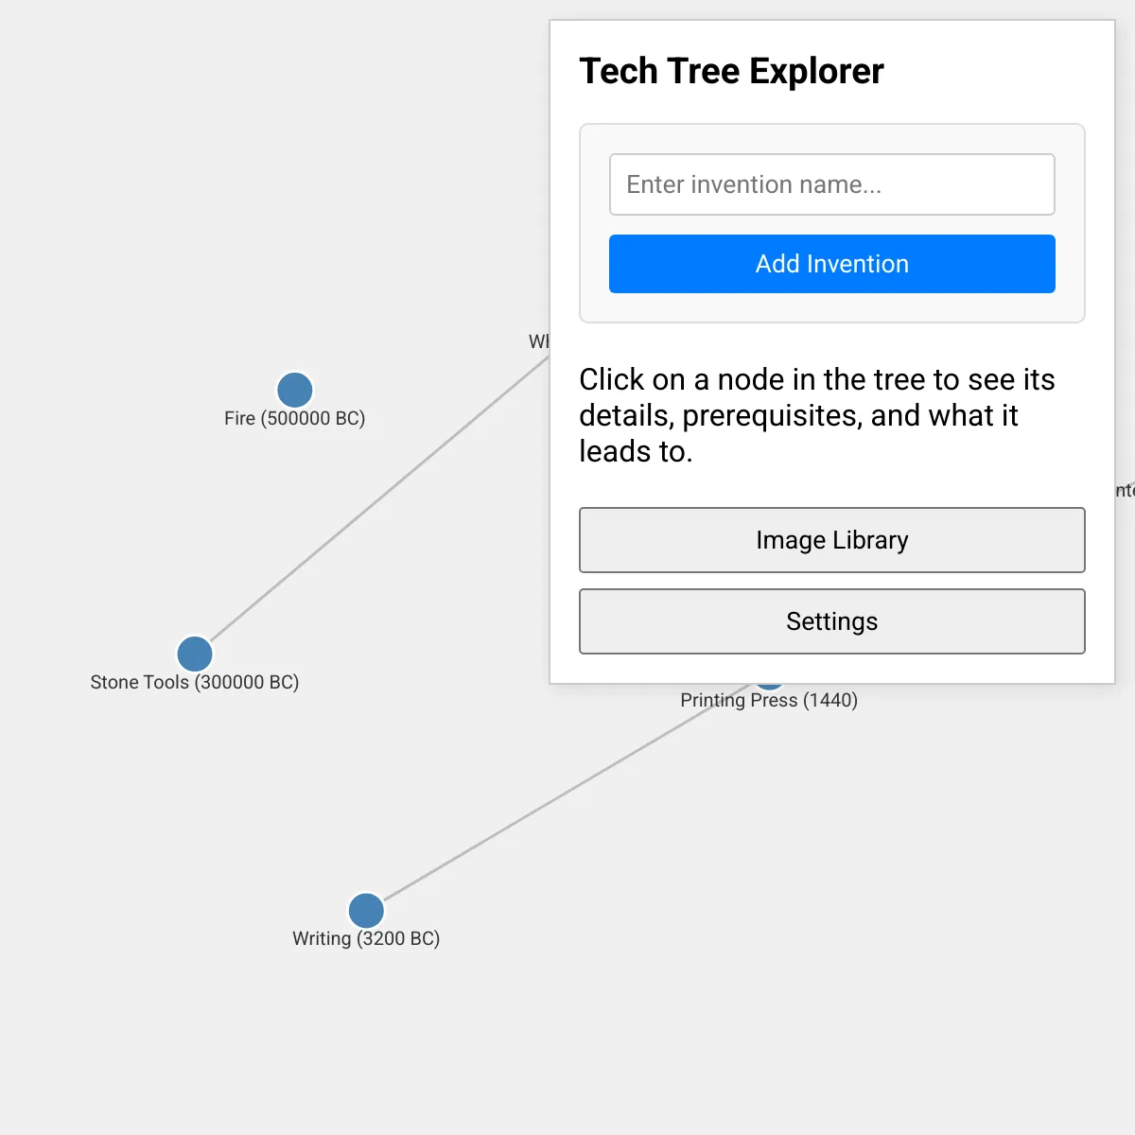Open the Settings panel

[x=831, y=621]
